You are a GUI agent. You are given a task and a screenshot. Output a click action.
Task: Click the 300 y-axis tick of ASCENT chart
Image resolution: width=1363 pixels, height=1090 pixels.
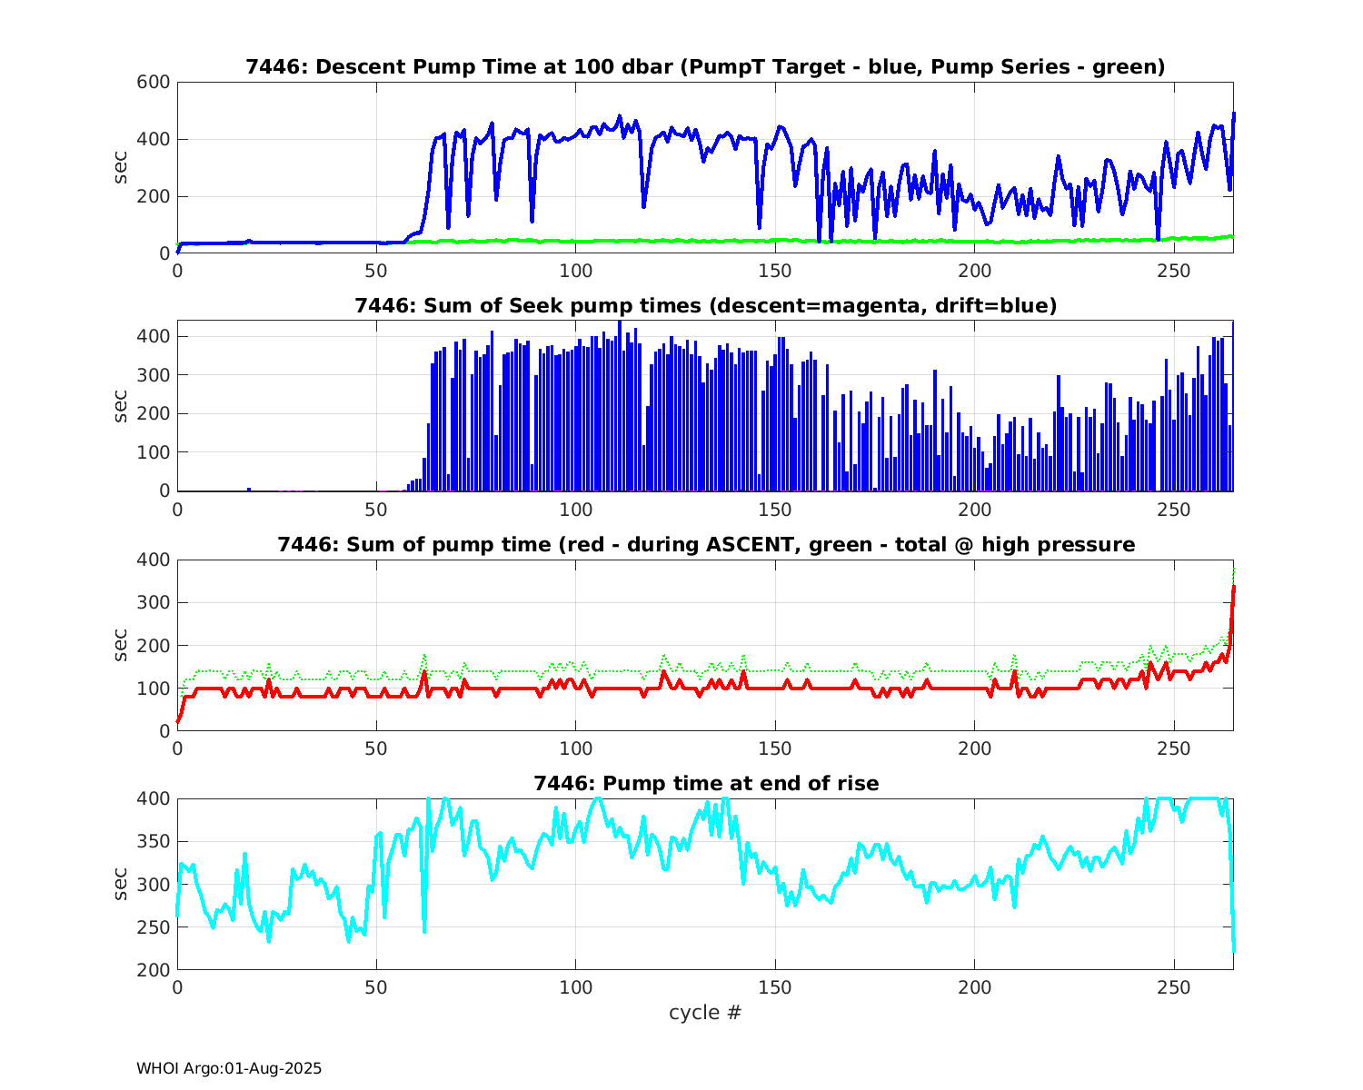pyautogui.click(x=153, y=603)
